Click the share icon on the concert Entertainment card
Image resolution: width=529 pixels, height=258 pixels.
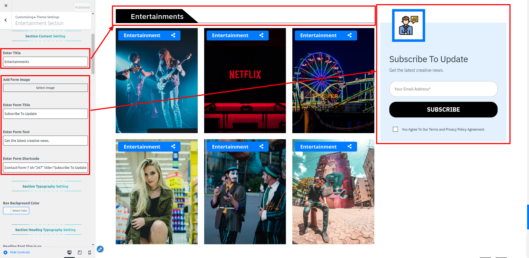173,35
